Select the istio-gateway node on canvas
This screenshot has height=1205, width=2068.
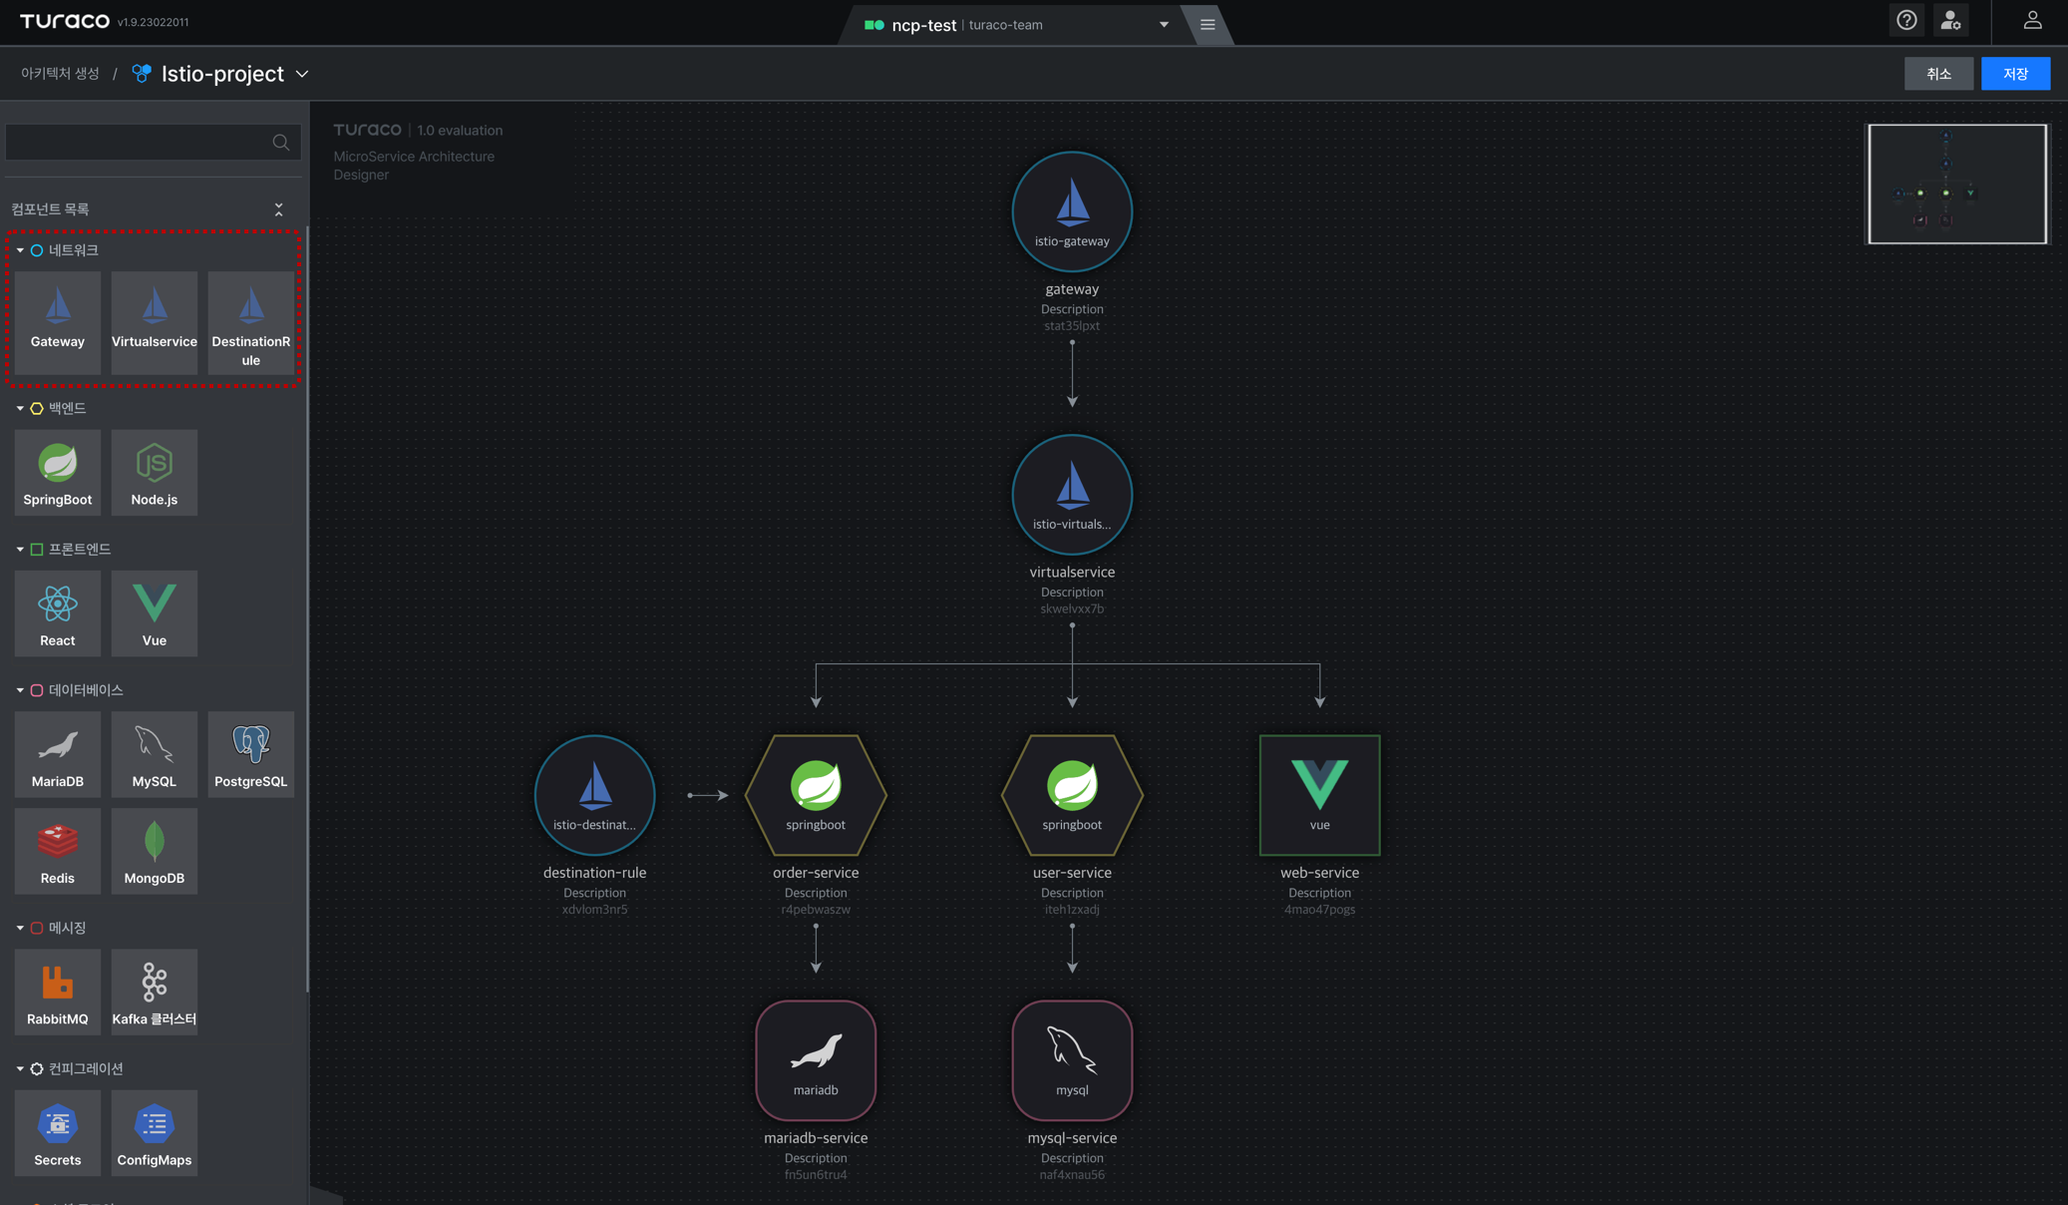(x=1072, y=211)
